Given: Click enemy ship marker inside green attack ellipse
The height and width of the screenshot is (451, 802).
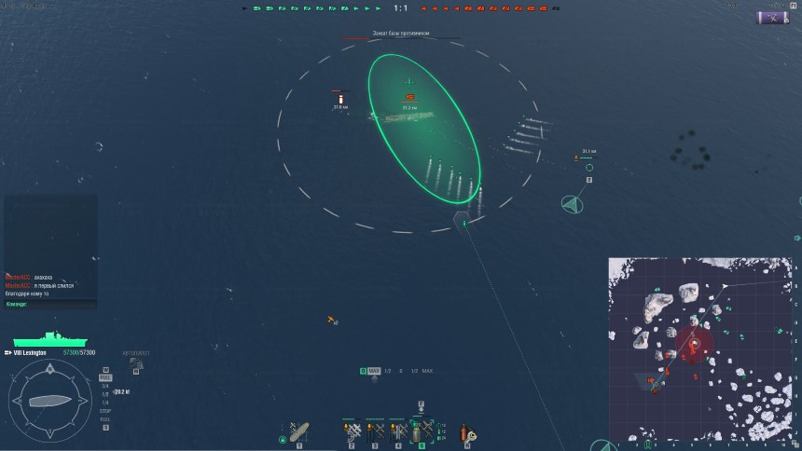Looking at the screenshot, I should coord(409,97).
